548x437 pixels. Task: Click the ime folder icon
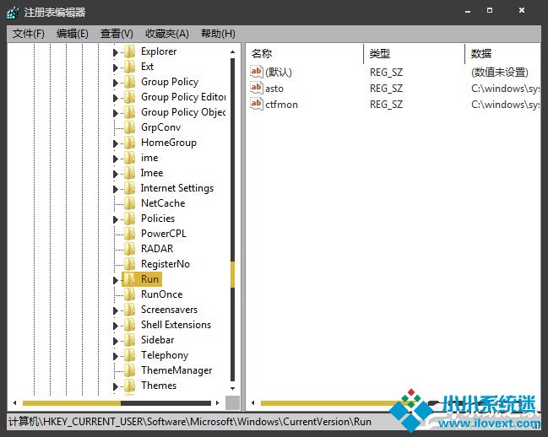click(130, 158)
